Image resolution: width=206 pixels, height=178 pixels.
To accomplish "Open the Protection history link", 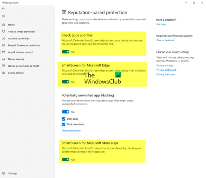I will (71, 131).
